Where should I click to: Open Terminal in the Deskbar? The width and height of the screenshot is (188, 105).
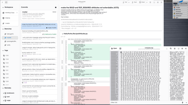point(180,12)
